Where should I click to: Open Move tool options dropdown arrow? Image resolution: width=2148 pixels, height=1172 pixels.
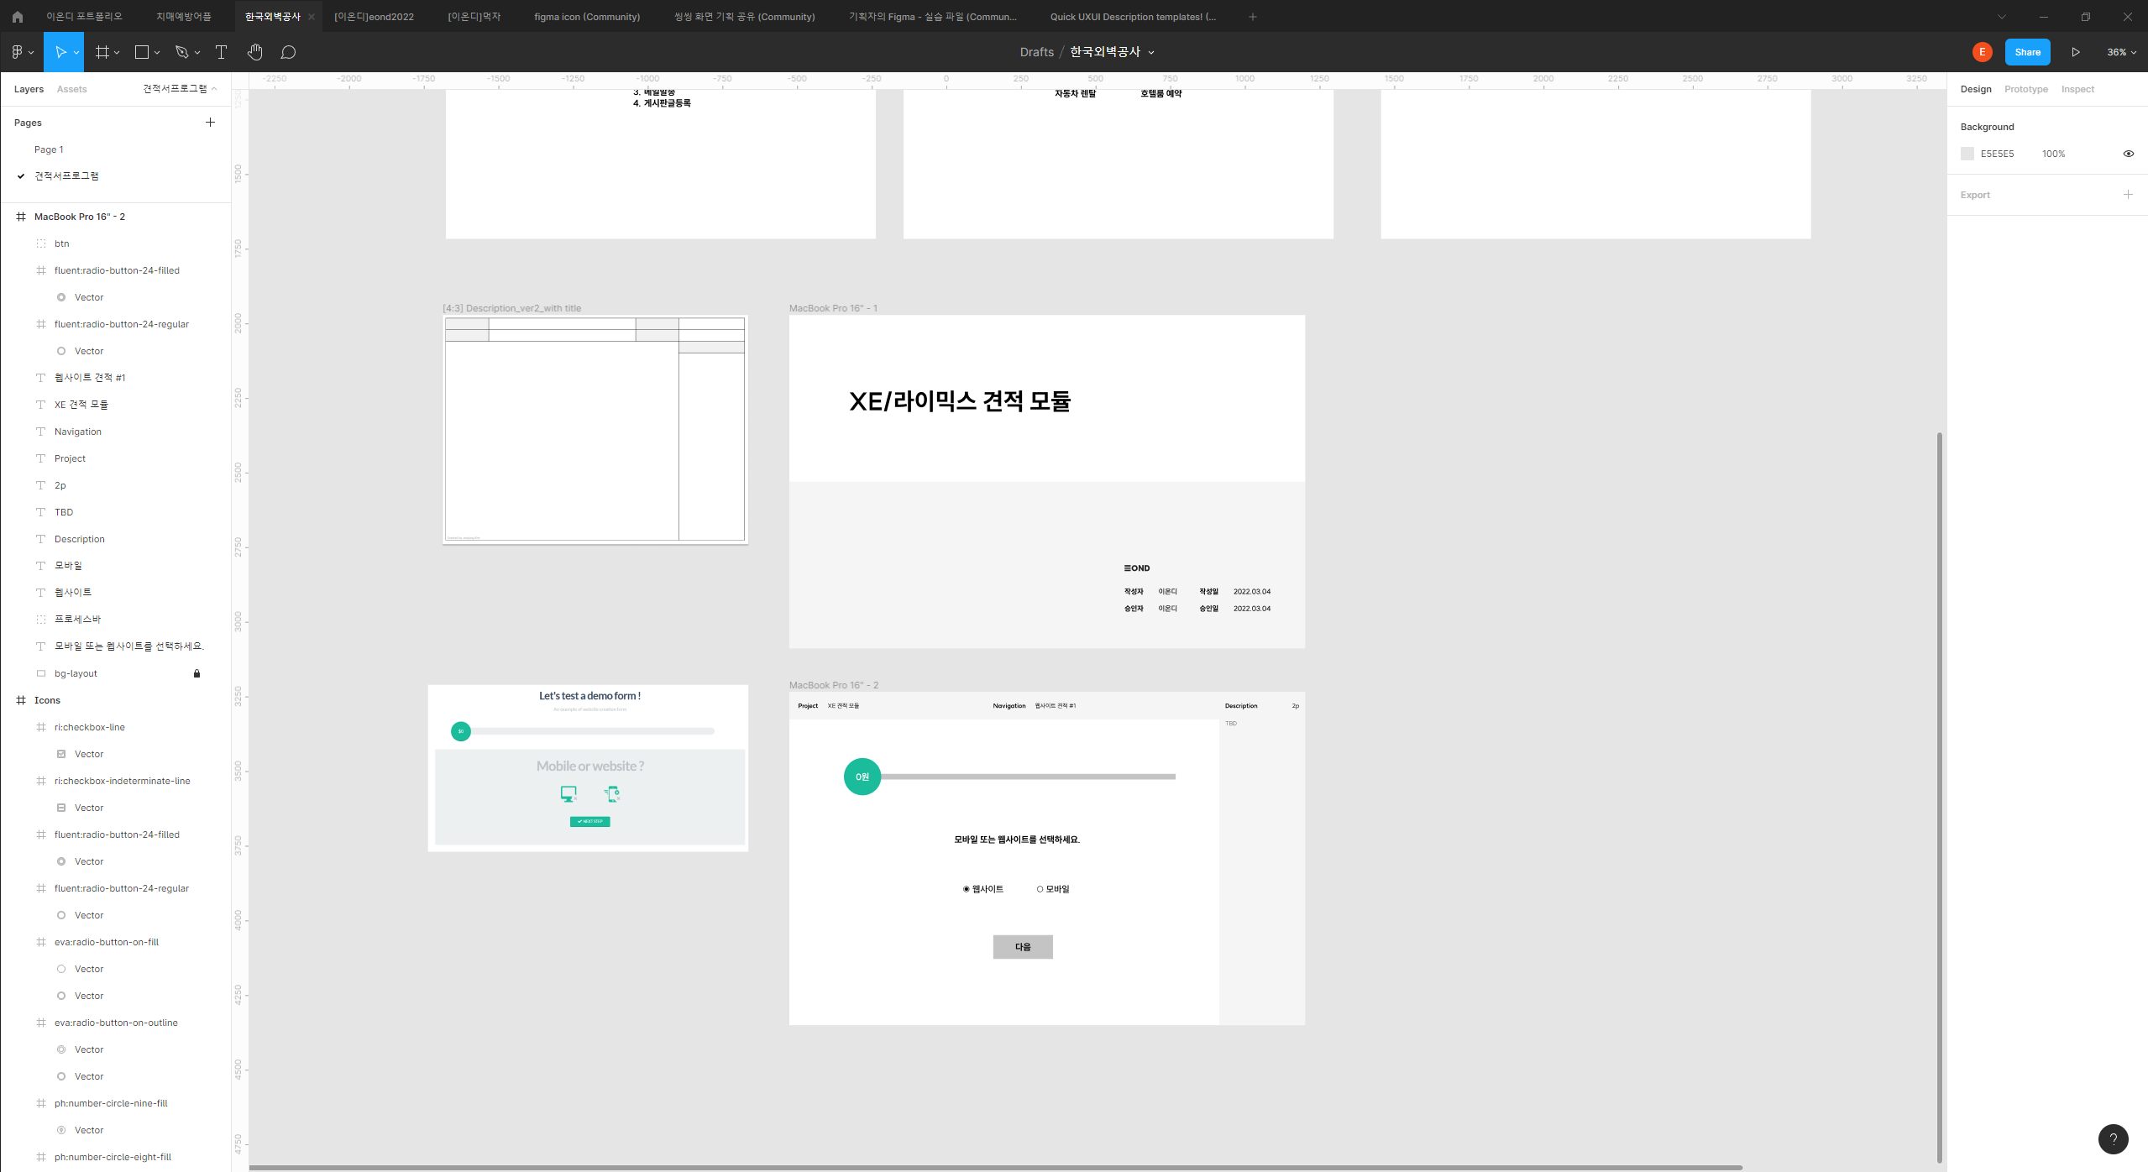[x=76, y=52]
